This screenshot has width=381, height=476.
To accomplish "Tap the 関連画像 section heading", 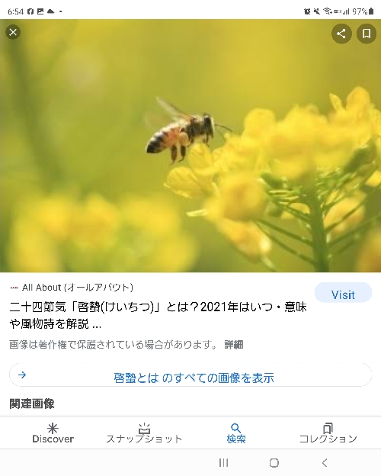I will 32,404.
